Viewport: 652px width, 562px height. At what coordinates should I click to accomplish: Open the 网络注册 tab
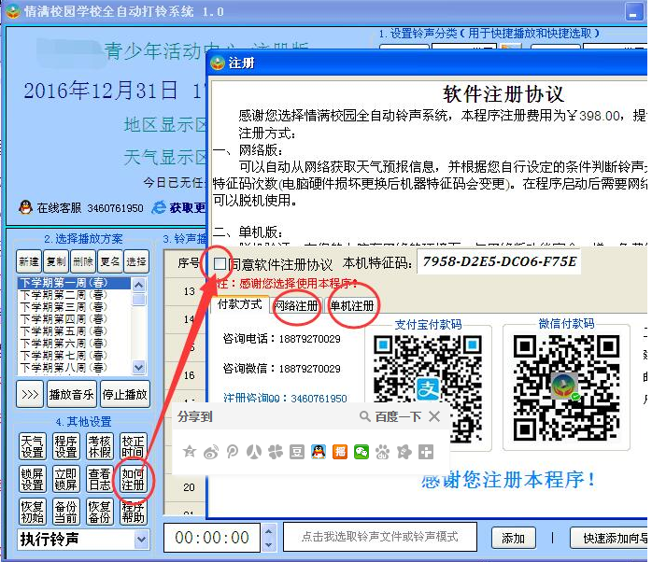coord(296,305)
